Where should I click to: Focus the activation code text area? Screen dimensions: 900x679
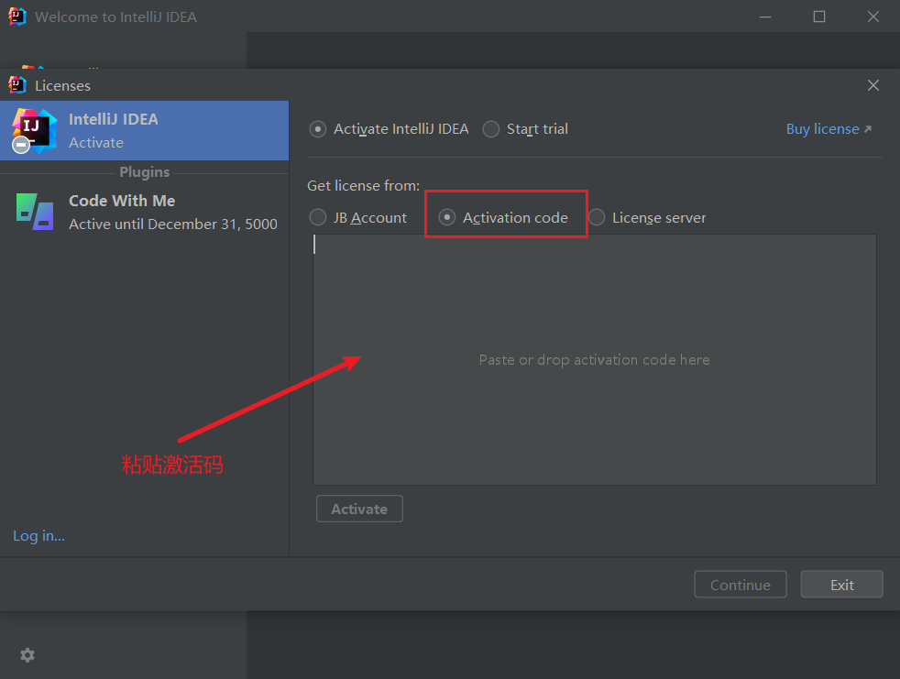coord(594,359)
